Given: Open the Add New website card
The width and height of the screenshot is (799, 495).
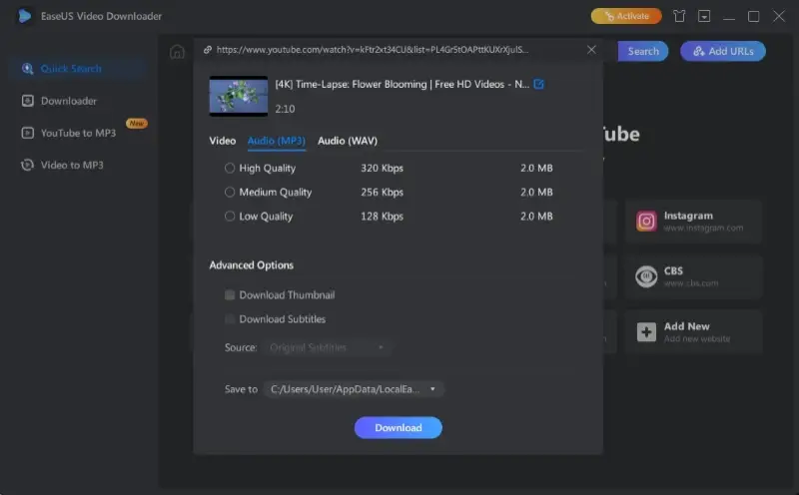Looking at the screenshot, I should pos(694,332).
